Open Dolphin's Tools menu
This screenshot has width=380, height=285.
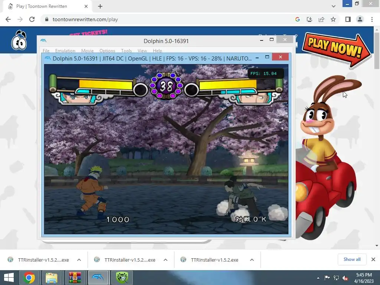[x=126, y=50]
